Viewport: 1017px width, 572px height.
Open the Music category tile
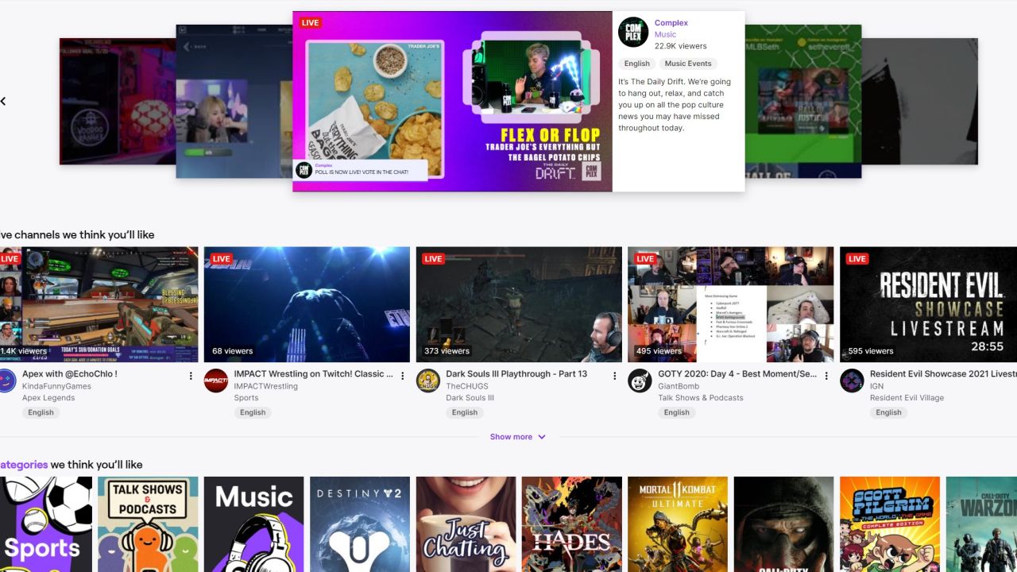click(x=254, y=524)
